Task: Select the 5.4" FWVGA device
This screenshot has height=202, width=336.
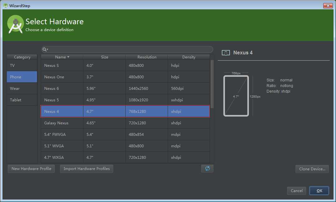Action: [125, 134]
